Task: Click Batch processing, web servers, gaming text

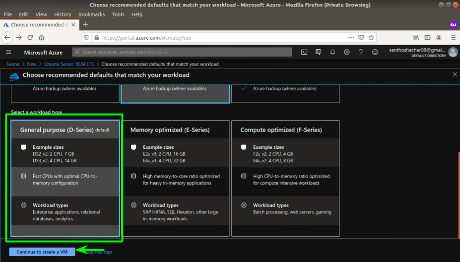Action: 292,212
